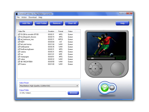The height and width of the screenshot is (112, 149).
Task: Select the BABY video file
Action: tap(49, 42)
